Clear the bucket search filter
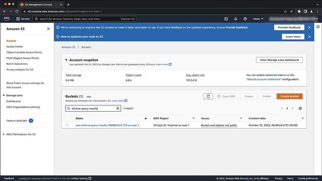 (118, 109)
